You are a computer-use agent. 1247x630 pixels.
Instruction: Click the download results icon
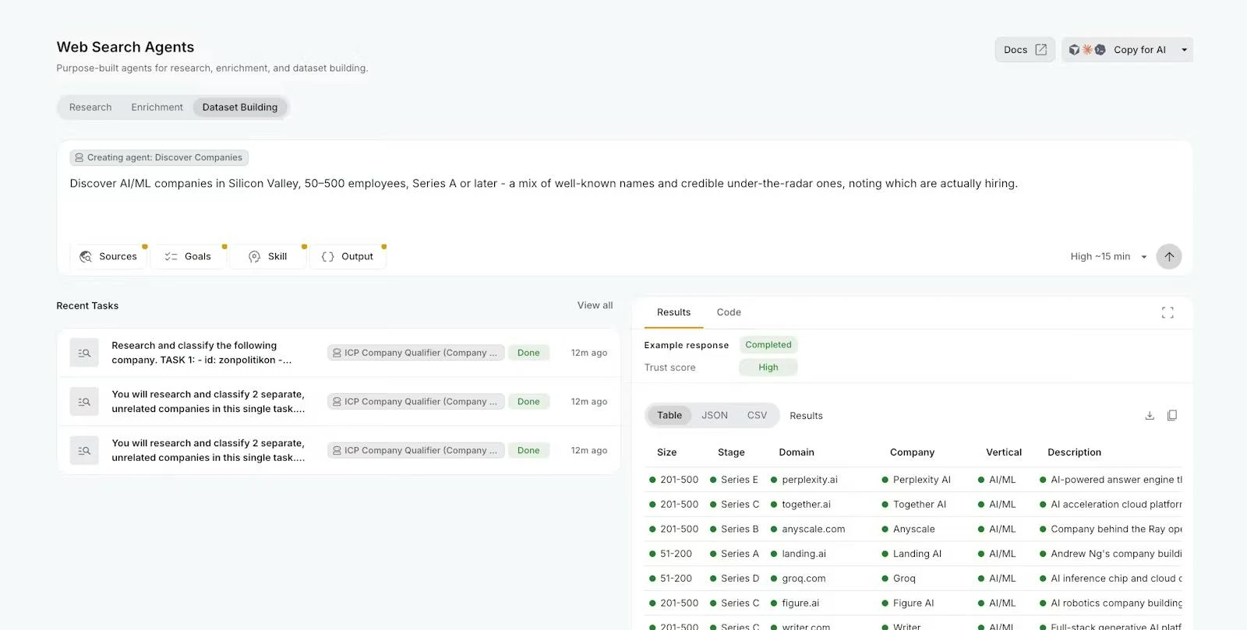[x=1150, y=416]
